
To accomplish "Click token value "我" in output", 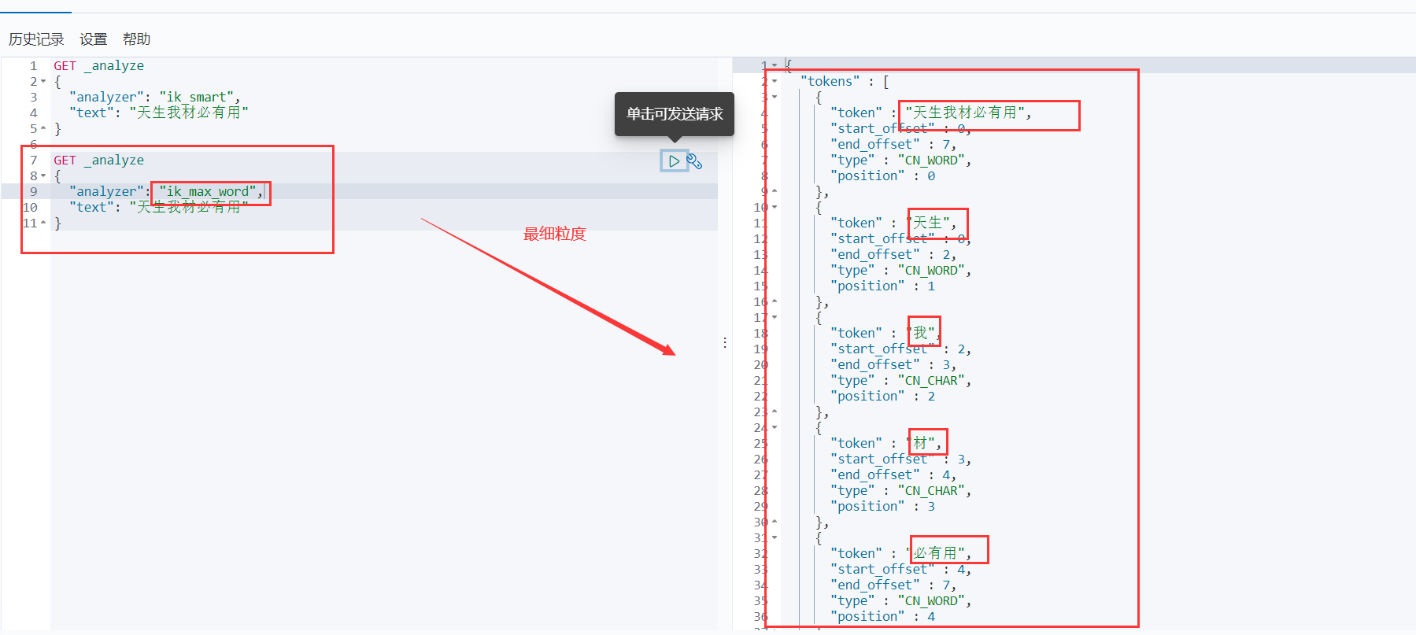I will click(x=920, y=334).
